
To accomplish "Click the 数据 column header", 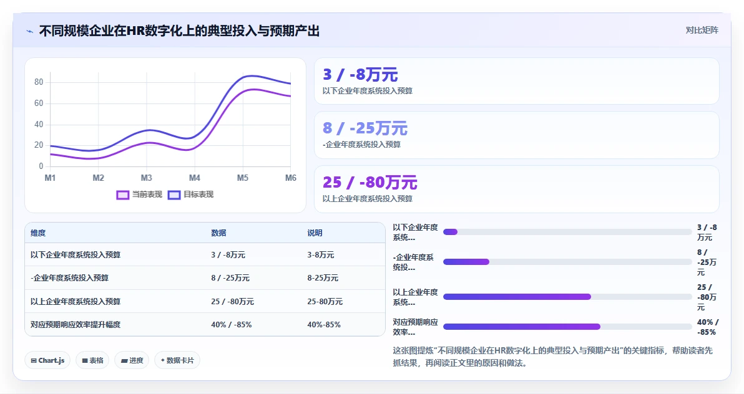I will click(x=218, y=233).
